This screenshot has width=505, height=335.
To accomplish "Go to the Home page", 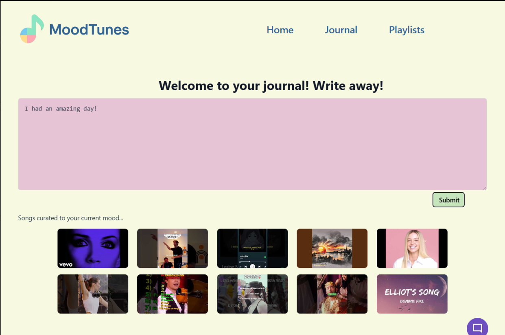I will coord(280,30).
